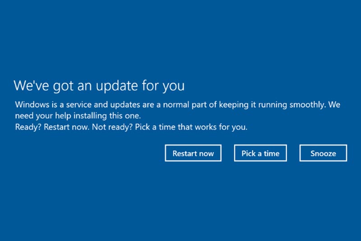The width and height of the screenshot is (361, 241).
Task: Click the word "We" ending the first line
Action: [334, 105]
